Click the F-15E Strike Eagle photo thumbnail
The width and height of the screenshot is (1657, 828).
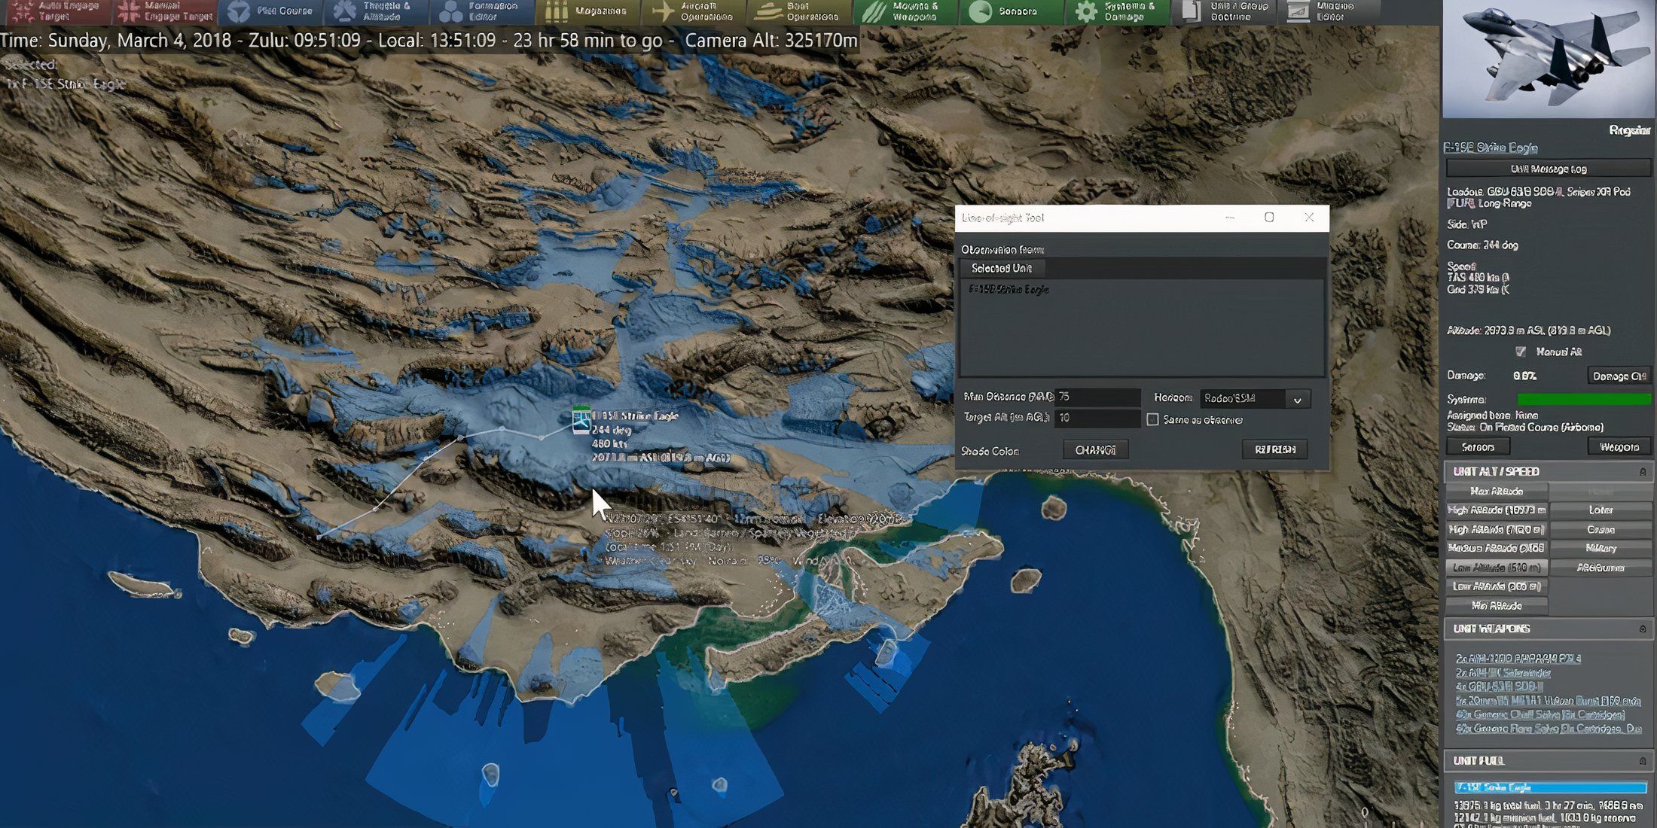pyautogui.click(x=1548, y=59)
